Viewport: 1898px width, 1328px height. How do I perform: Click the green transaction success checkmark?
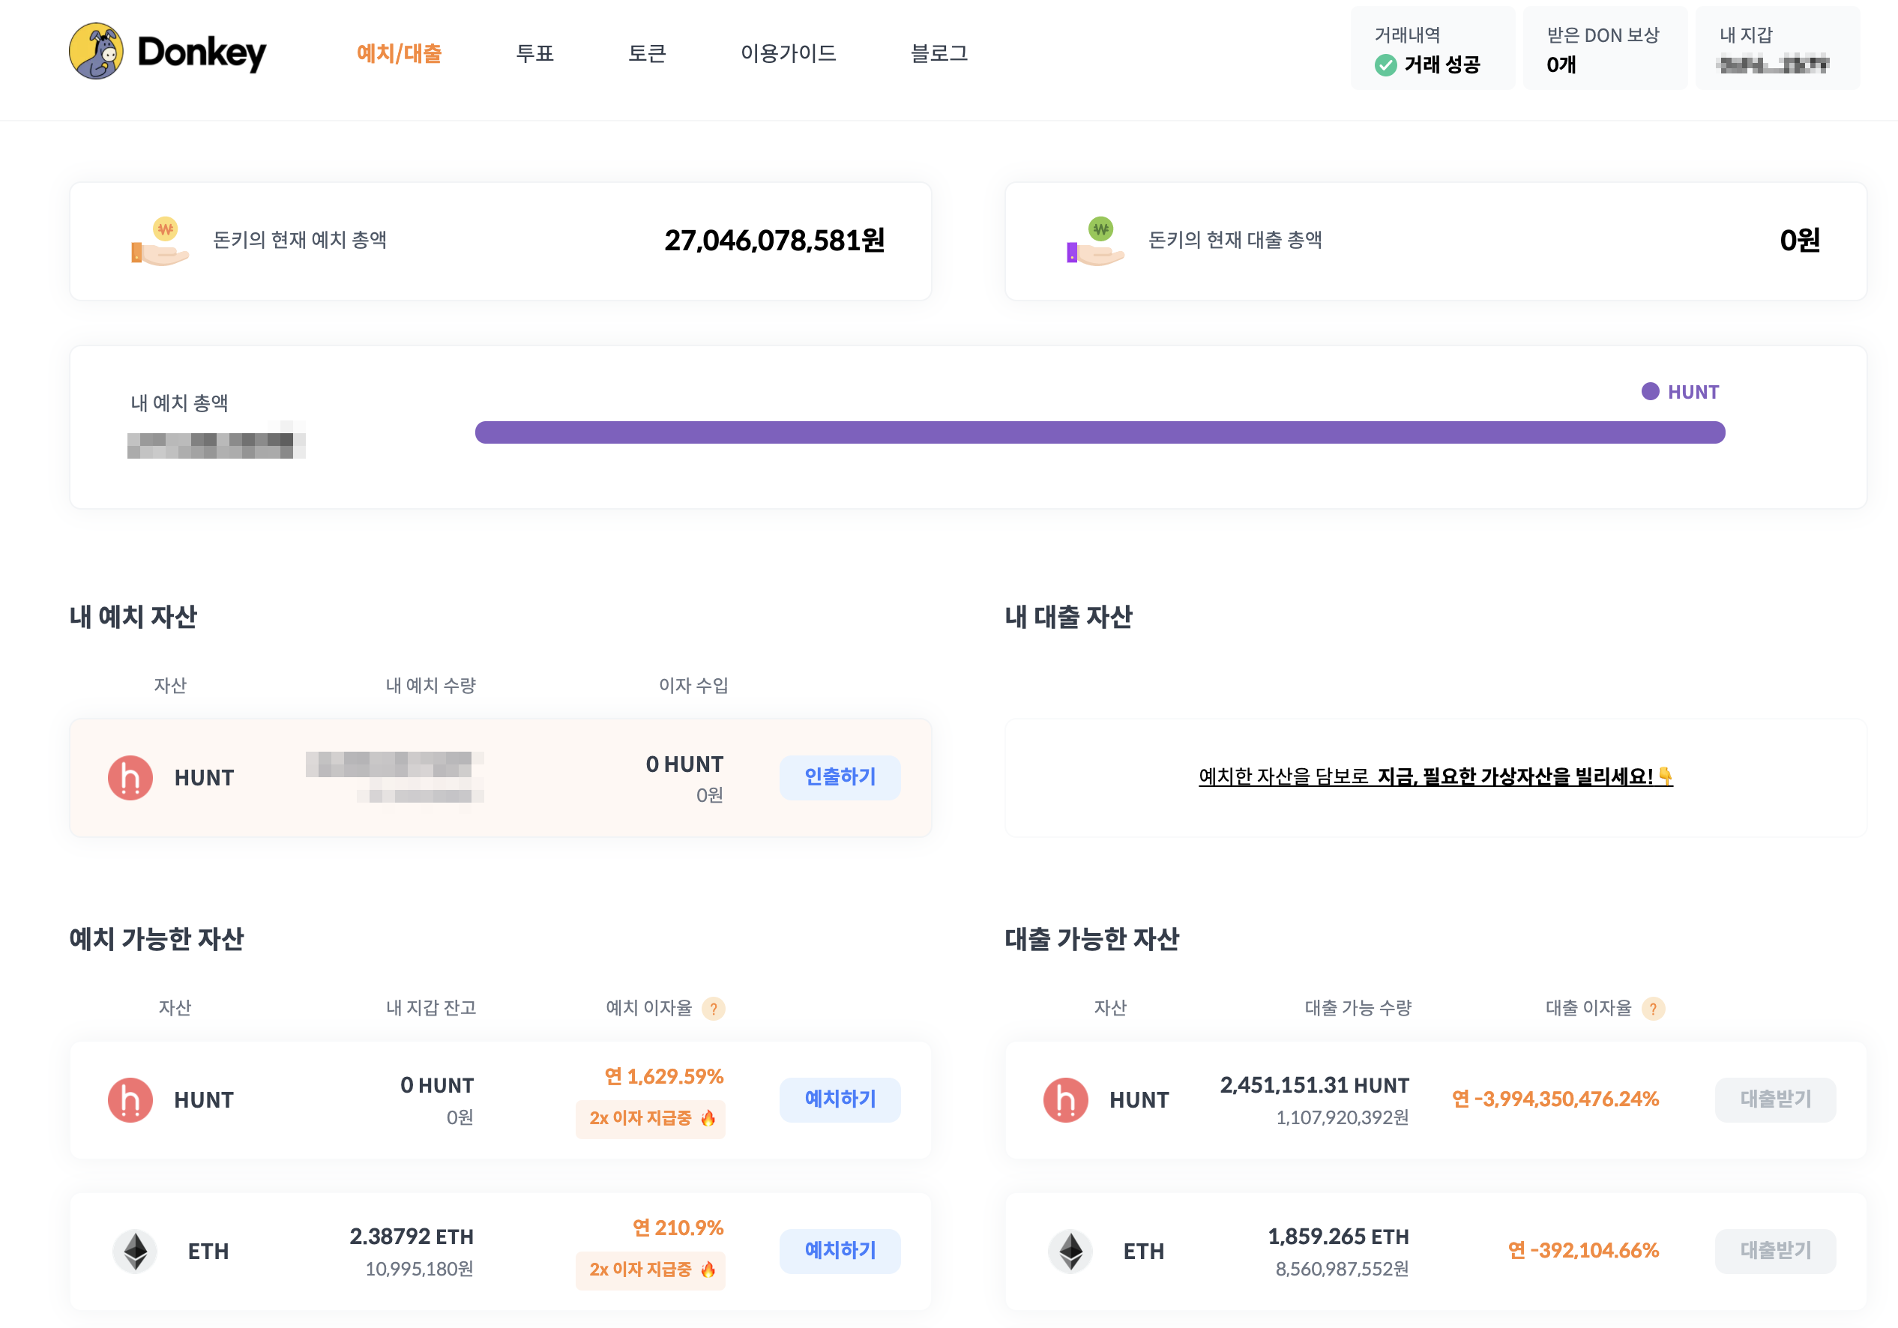1385,64
